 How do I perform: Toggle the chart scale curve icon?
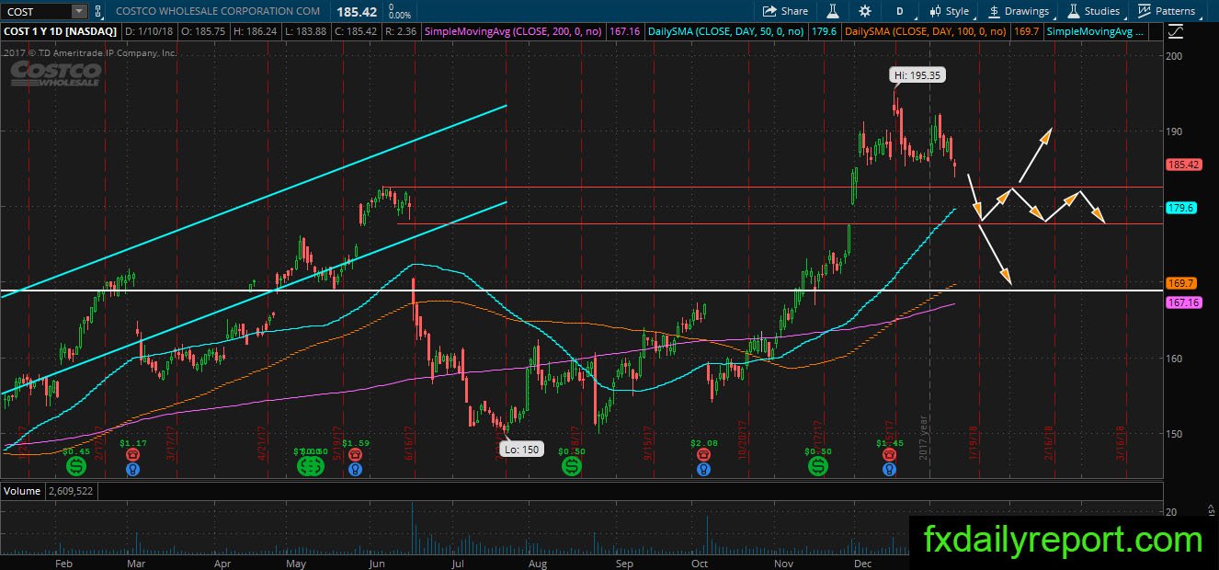1175,31
